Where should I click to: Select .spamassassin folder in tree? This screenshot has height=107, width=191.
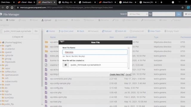[12, 75]
